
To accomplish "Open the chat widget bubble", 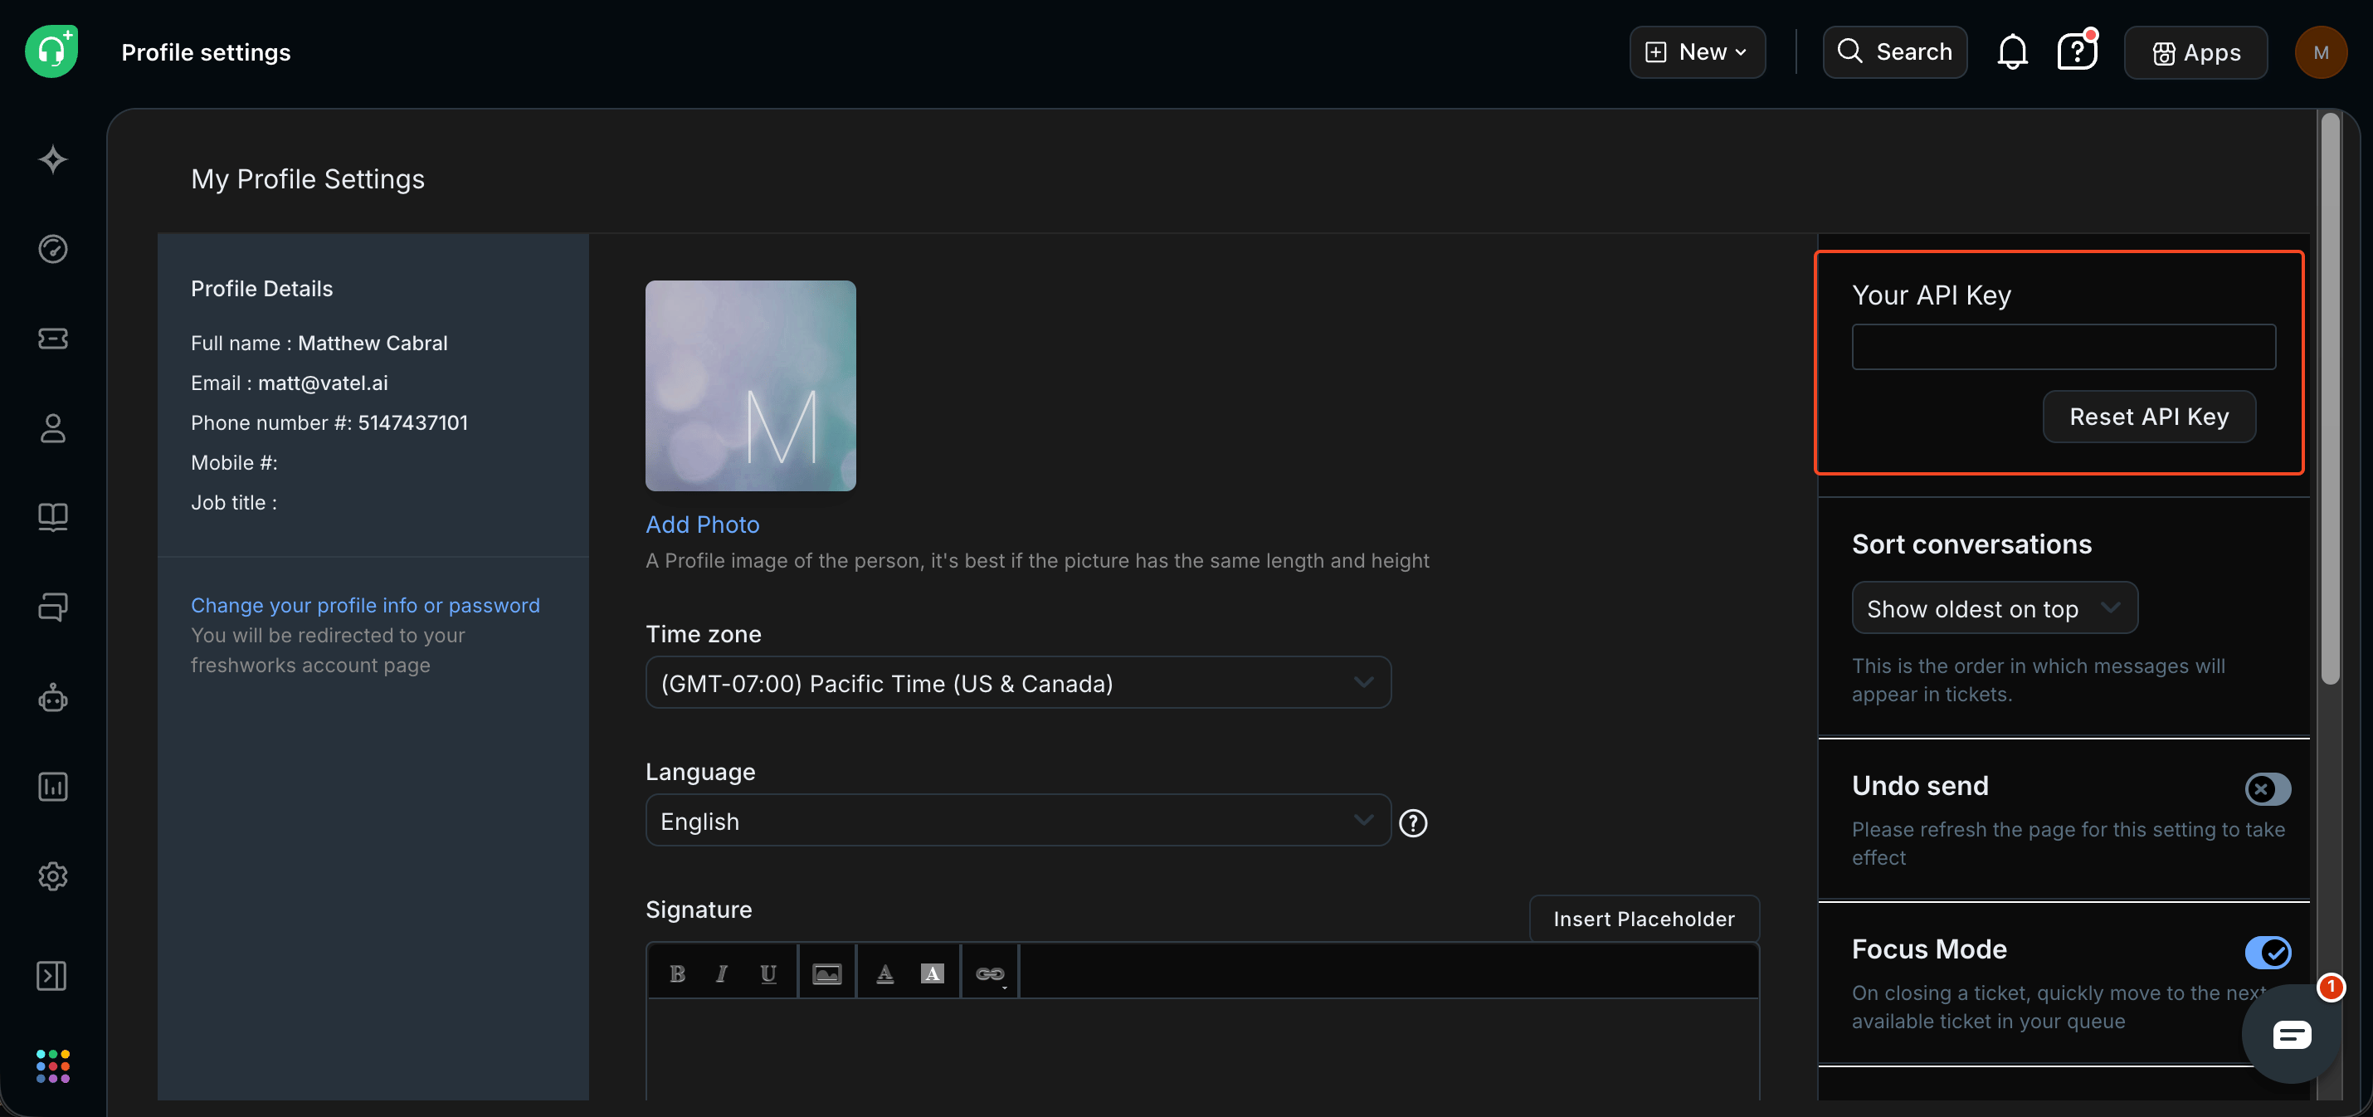I will pyautogui.click(x=2292, y=1034).
